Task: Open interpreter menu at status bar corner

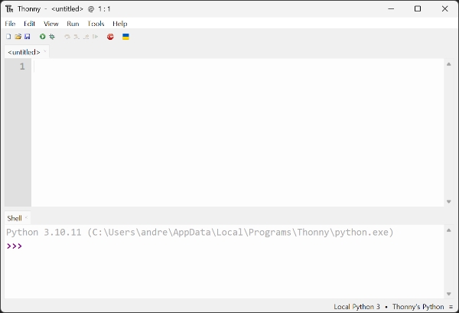Action: (x=451, y=307)
